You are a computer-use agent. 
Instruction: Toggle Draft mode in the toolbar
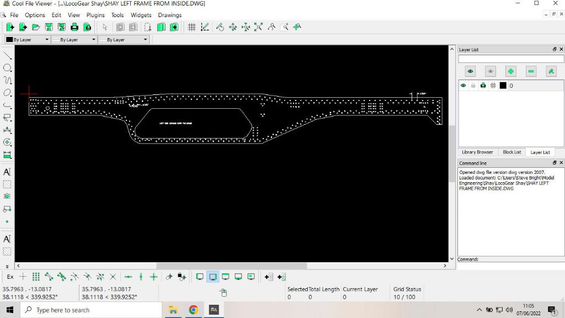pyautogui.click(x=205, y=27)
